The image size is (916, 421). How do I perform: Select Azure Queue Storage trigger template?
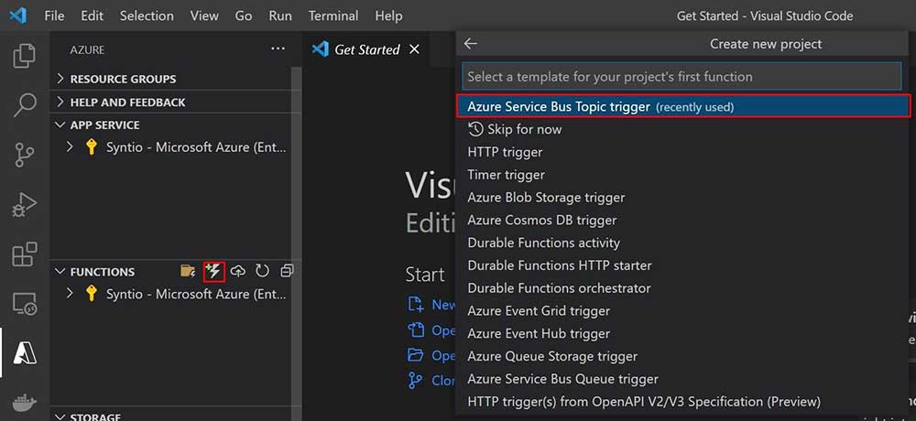click(683, 356)
